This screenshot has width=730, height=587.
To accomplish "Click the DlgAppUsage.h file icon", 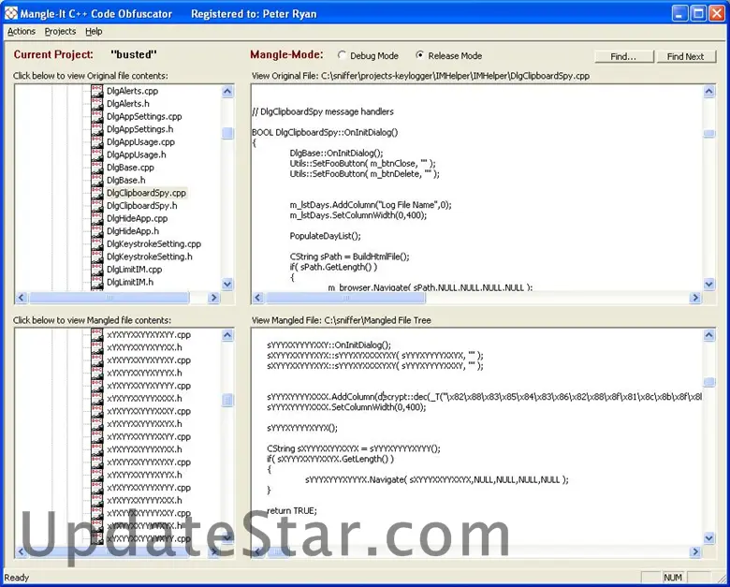I will [96, 154].
